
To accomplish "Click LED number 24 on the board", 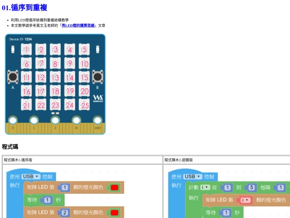I will click(x=70, y=104).
